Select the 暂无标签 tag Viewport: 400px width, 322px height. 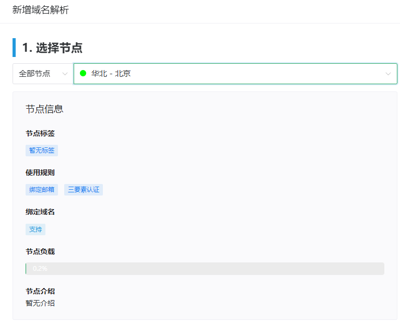pyautogui.click(x=42, y=151)
